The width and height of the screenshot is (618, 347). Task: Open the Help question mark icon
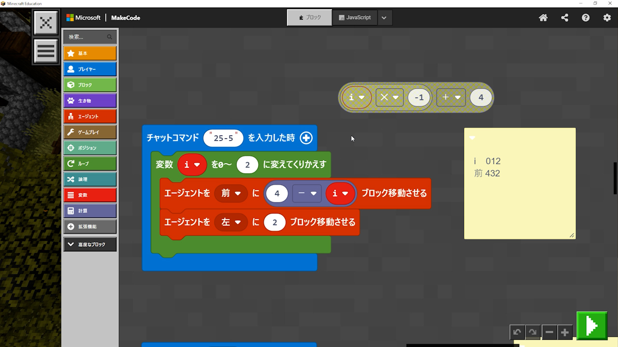point(586,18)
